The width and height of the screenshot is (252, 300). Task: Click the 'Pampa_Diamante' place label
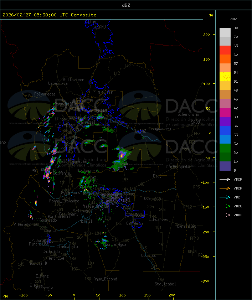[x=64, y=201]
